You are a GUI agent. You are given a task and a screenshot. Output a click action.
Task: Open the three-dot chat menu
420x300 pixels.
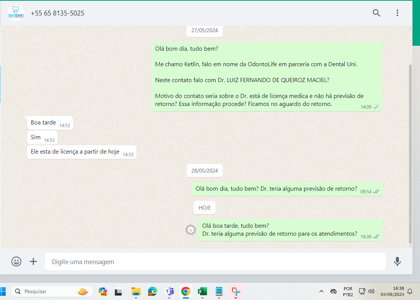397,13
